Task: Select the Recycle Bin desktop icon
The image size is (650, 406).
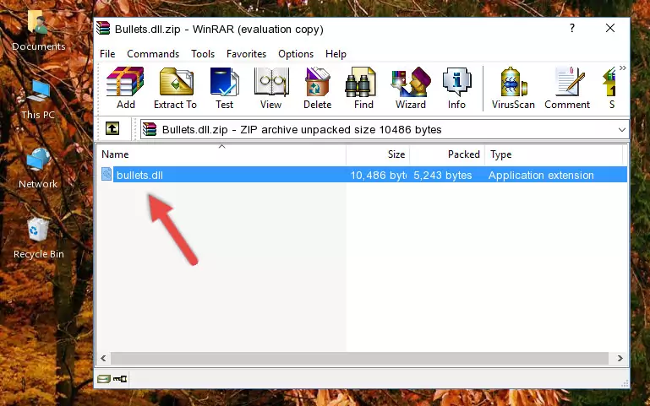Action: [x=39, y=238]
